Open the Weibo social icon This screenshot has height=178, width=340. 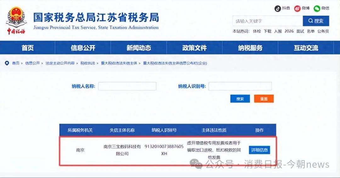297,8
